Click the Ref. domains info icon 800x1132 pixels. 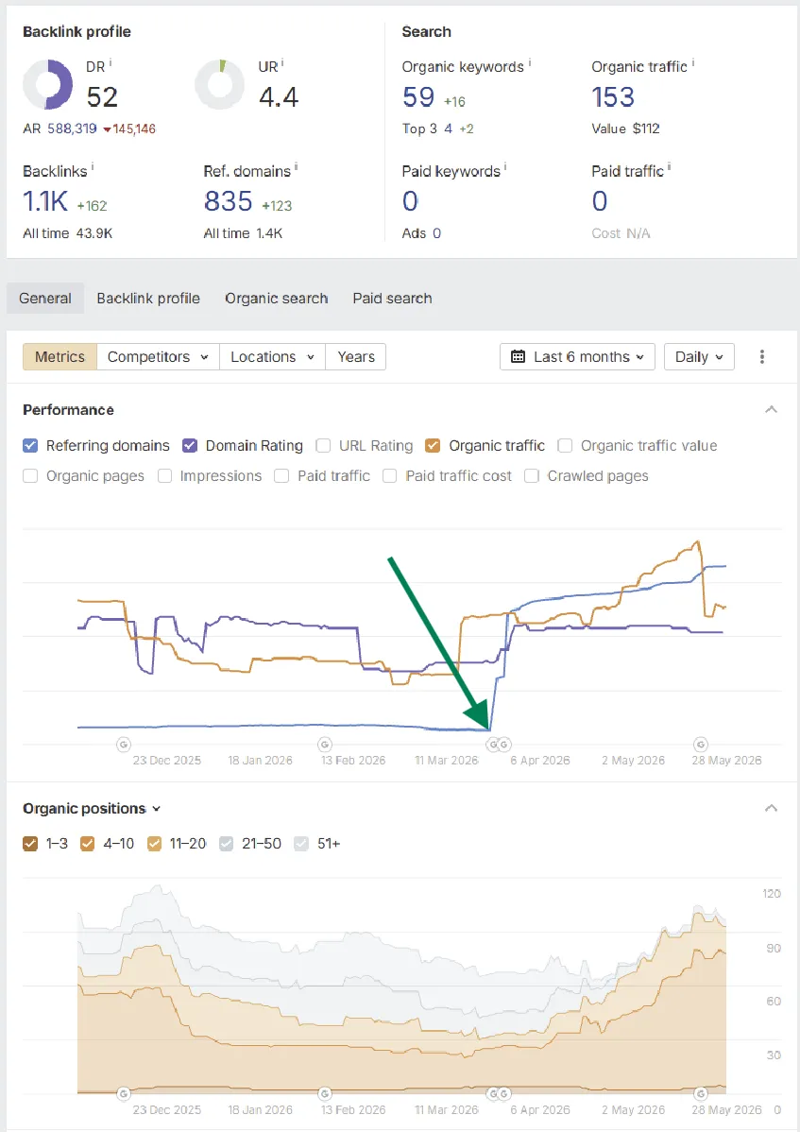click(296, 168)
